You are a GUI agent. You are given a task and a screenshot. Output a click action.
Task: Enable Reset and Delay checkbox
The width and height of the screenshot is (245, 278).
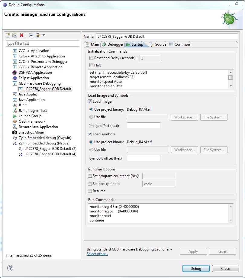(91, 58)
